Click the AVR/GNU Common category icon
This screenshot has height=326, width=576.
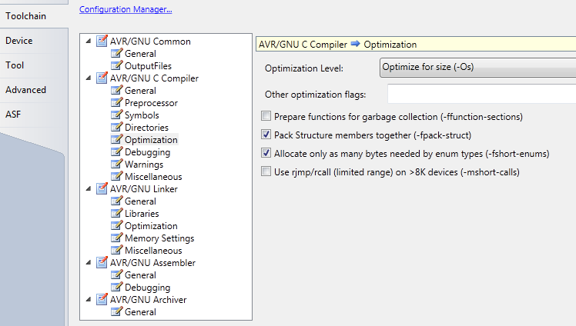click(x=102, y=41)
